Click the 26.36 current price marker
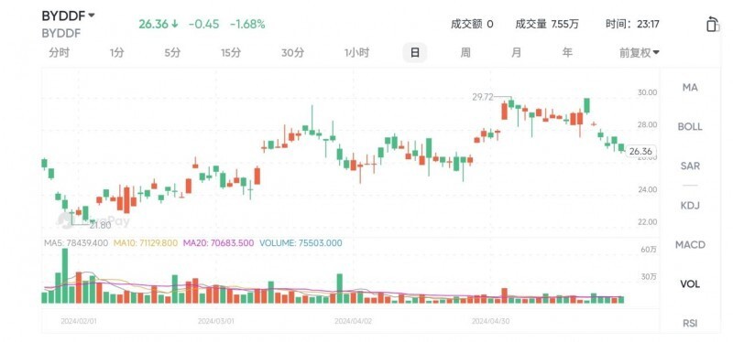 (x=640, y=151)
